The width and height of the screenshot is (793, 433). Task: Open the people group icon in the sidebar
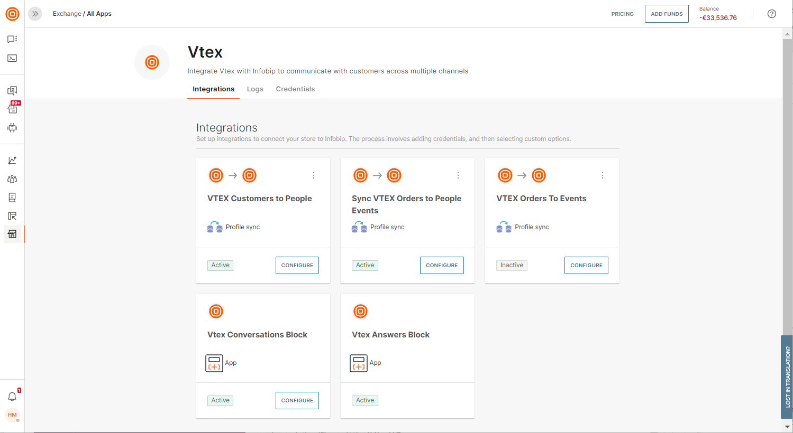[12, 179]
